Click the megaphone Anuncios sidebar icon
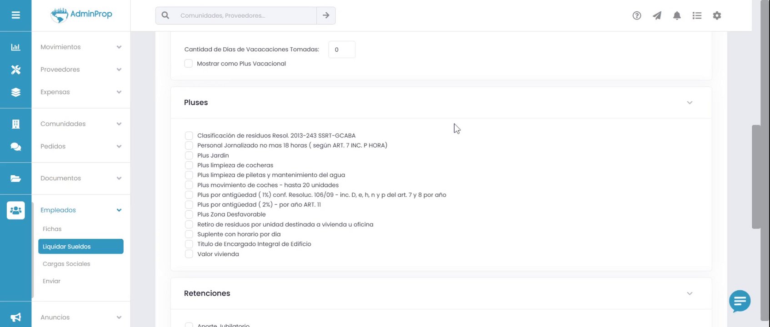Image resolution: width=770 pixels, height=327 pixels. click(16, 317)
